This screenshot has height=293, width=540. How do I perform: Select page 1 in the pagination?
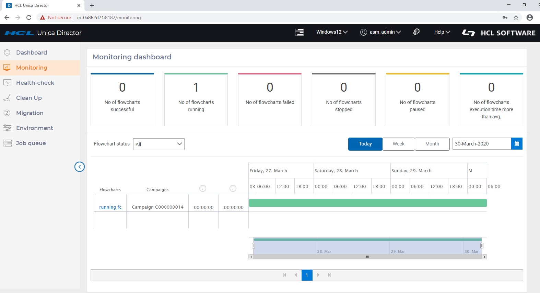(307, 275)
